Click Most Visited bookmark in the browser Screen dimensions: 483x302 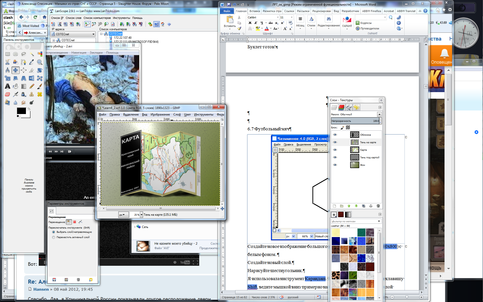pos(28,26)
